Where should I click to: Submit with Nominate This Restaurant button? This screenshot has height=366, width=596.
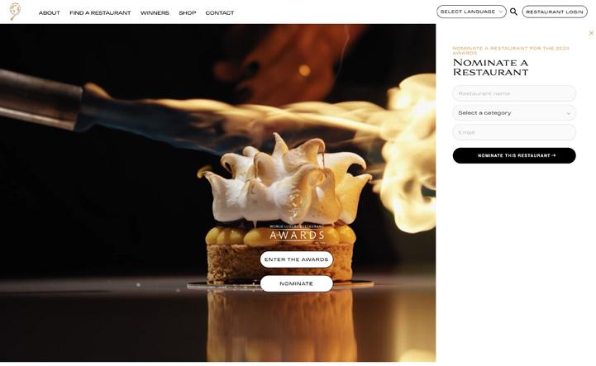(514, 156)
